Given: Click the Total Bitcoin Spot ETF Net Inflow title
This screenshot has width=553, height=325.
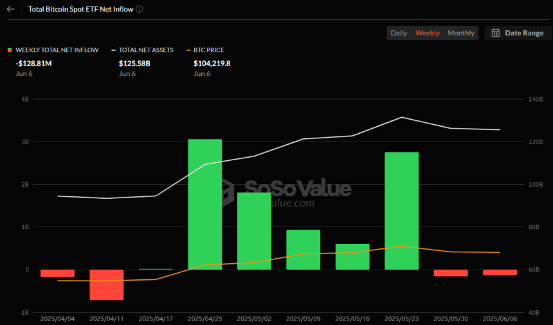Looking at the screenshot, I should click(x=81, y=9).
